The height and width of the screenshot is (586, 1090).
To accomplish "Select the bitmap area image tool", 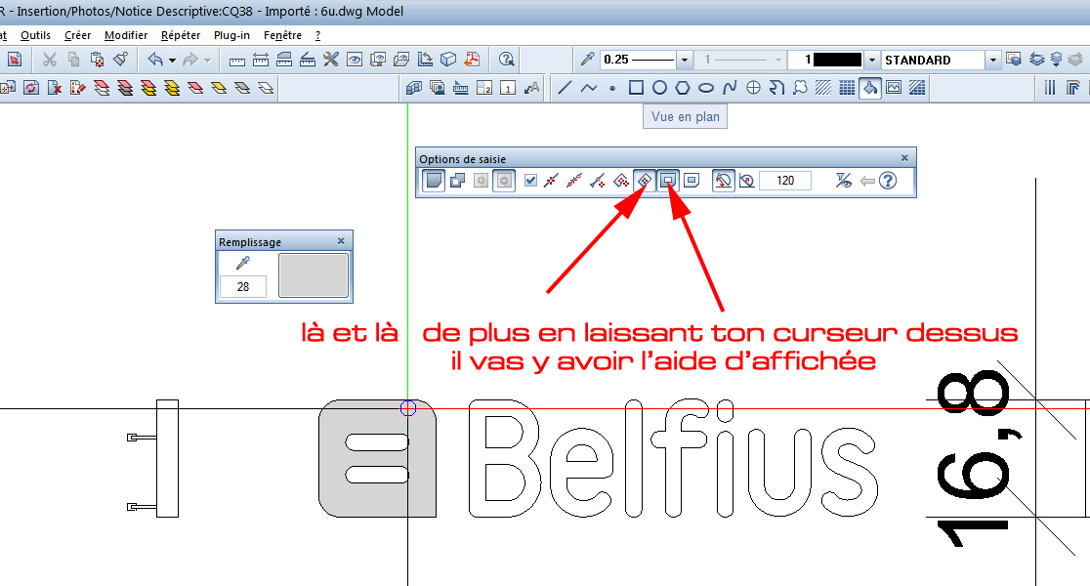I will 894,88.
